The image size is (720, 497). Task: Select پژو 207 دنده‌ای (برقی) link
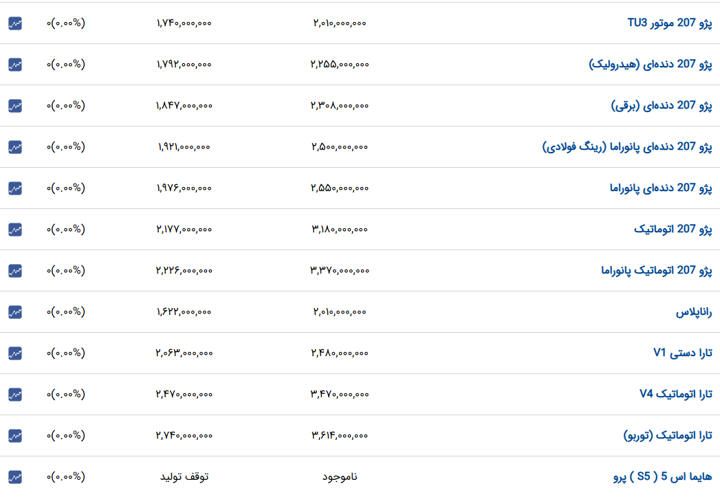coord(662,106)
